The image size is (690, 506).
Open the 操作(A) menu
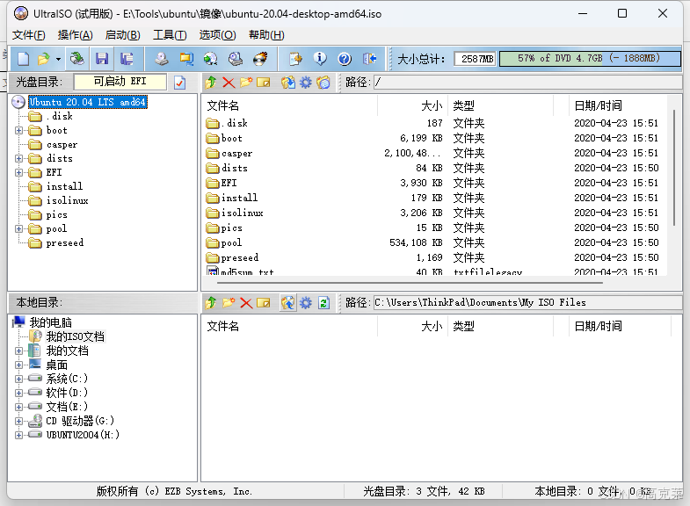[76, 35]
